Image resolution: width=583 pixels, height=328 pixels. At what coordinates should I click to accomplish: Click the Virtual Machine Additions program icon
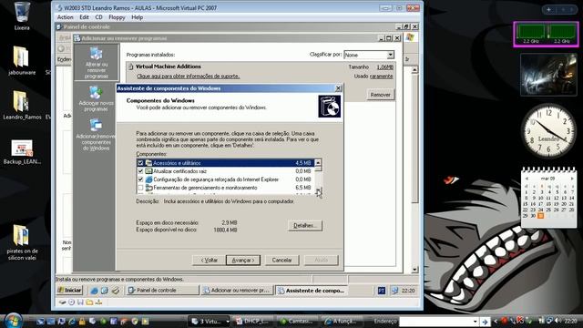pos(130,67)
